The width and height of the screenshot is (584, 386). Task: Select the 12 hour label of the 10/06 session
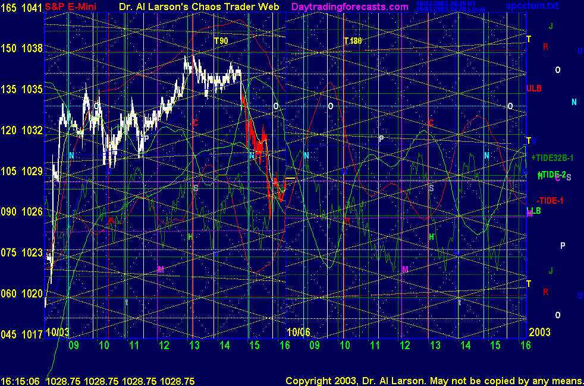405,346
